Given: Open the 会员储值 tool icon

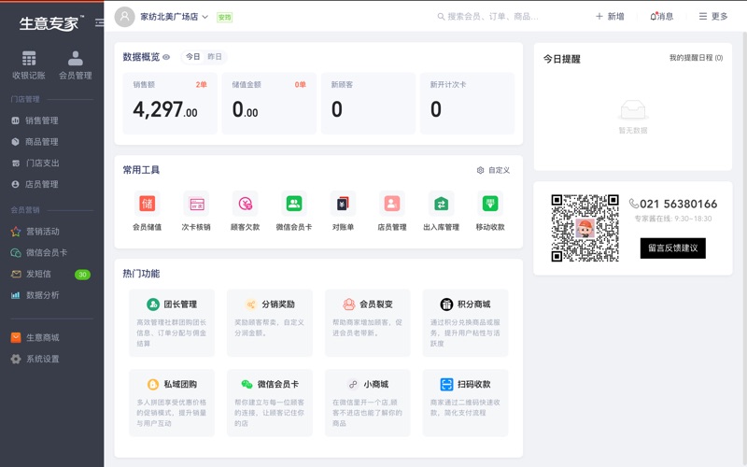Looking at the screenshot, I should 147,204.
